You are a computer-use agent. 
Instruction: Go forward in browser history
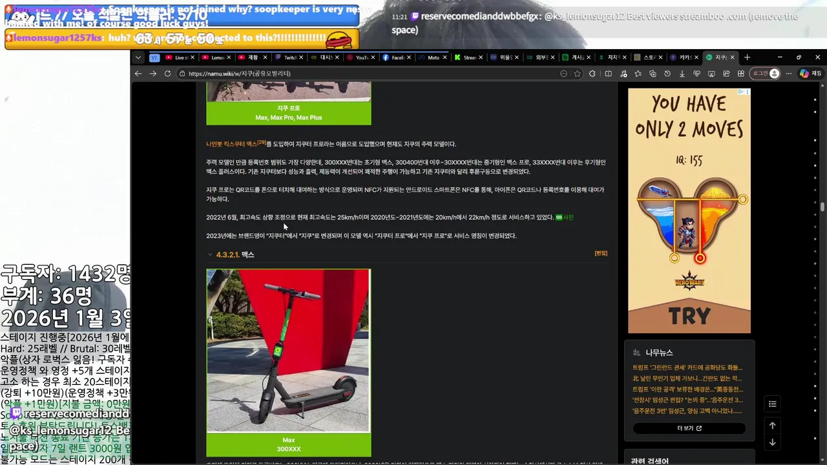click(x=152, y=74)
